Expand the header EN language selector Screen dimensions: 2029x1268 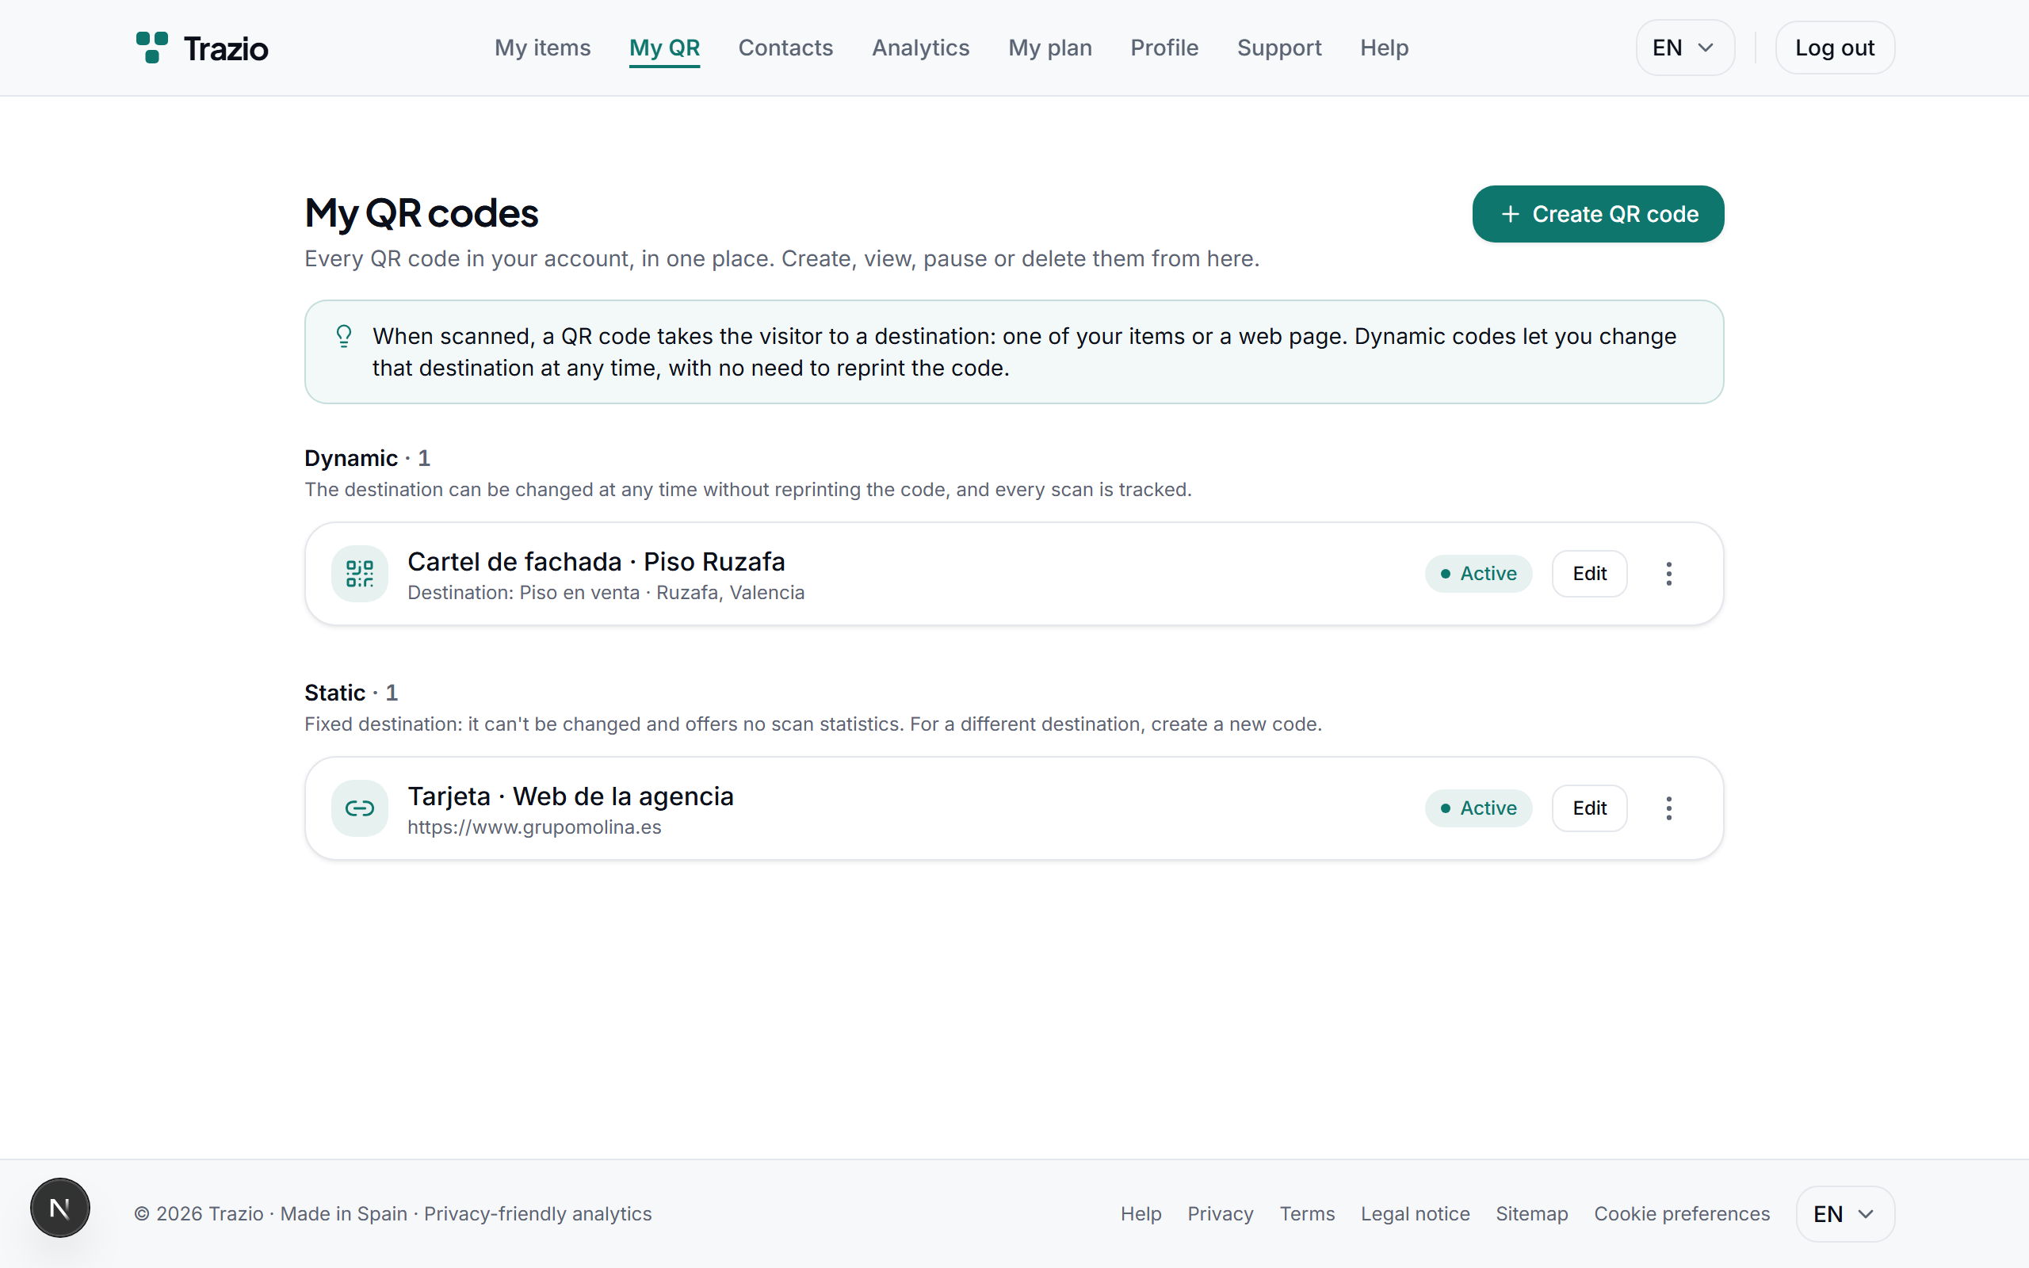point(1684,48)
